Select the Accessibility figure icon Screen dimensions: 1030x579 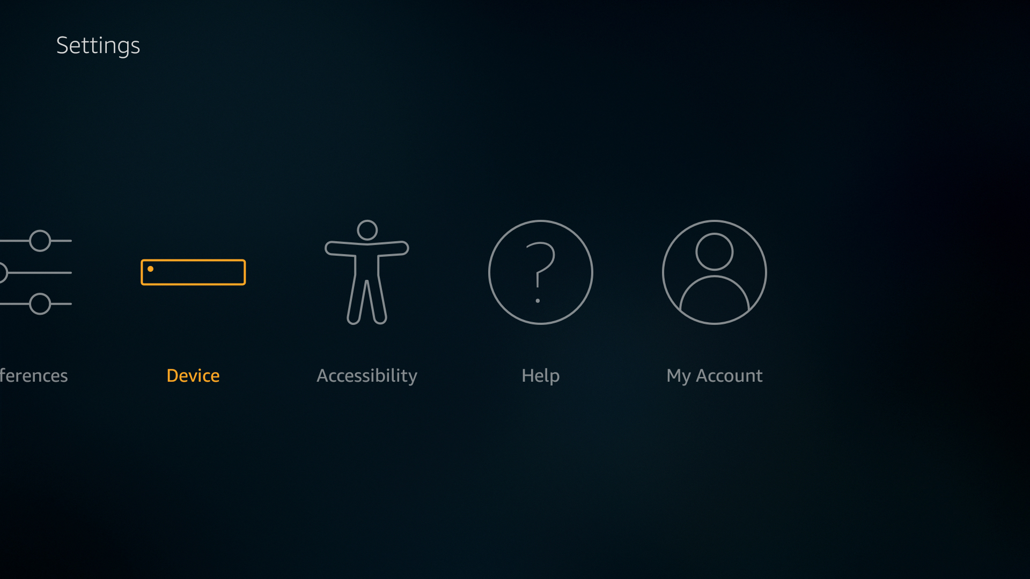(x=366, y=271)
